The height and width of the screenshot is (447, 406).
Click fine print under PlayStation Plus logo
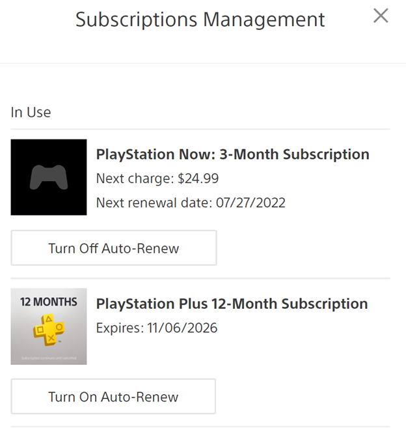click(49, 358)
